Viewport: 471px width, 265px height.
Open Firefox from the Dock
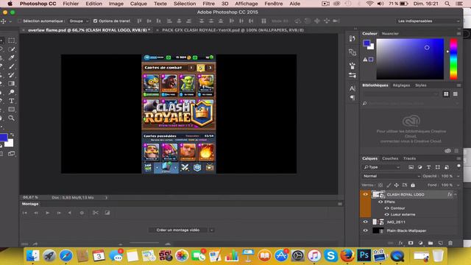(x=347, y=255)
